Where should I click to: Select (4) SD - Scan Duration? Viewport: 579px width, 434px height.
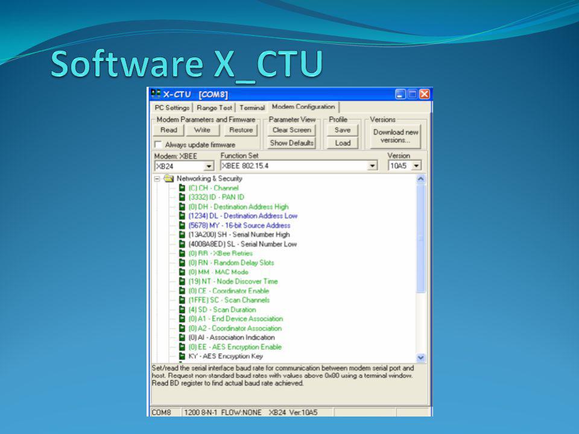coord(222,310)
